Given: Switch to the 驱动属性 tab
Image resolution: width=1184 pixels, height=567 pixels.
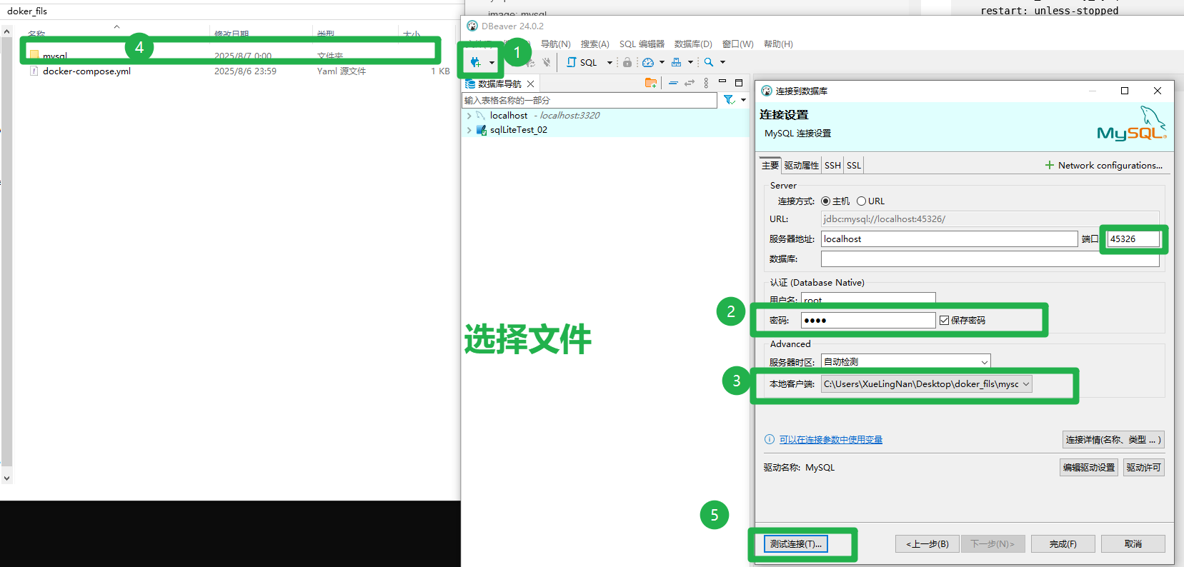Looking at the screenshot, I should (x=801, y=165).
